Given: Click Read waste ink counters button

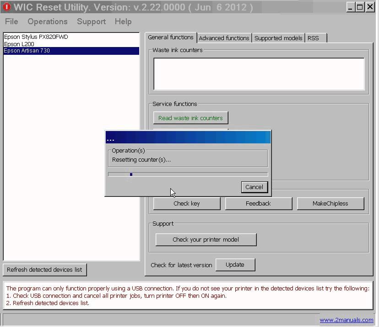Looking at the screenshot, I should (190, 118).
